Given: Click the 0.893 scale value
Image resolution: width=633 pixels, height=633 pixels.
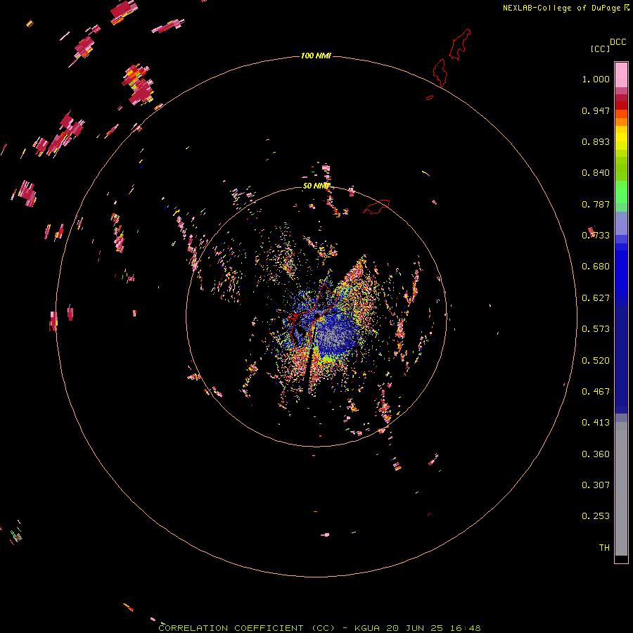Looking at the screenshot, I should [x=596, y=141].
